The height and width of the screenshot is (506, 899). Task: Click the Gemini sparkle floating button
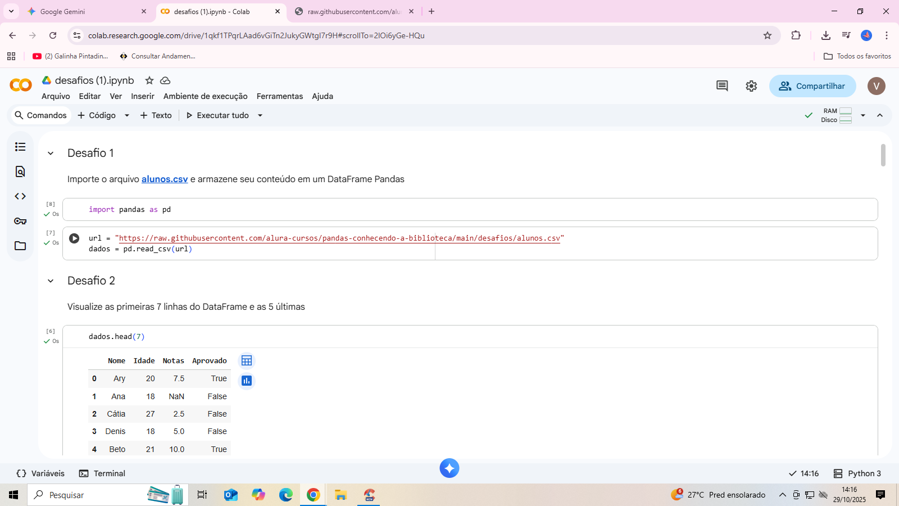[449, 468]
